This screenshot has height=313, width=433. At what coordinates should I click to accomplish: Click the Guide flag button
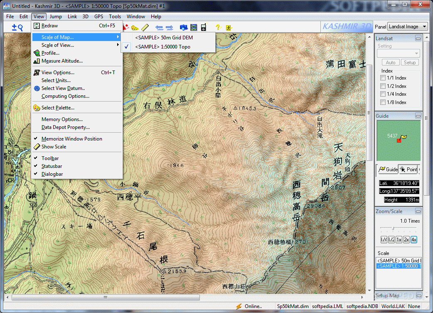[388, 170]
